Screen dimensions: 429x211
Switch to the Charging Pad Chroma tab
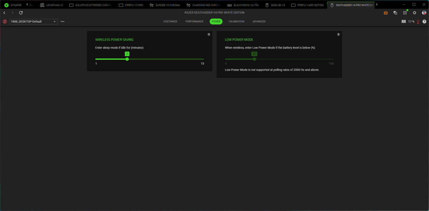point(203,5)
